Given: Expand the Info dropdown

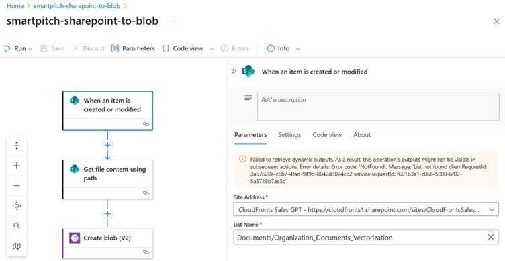Looking at the screenshot, I should [x=297, y=49].
